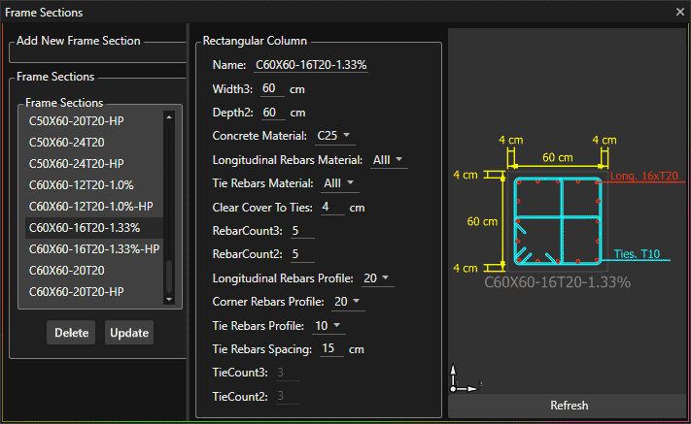The image size is (691, 424).
Task: Open Tie Rebars Material dropdown
Action: tap(338, 183)
